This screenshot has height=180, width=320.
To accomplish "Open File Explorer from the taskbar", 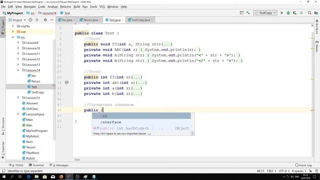I will pyautogui.click(x=36, y=176).
